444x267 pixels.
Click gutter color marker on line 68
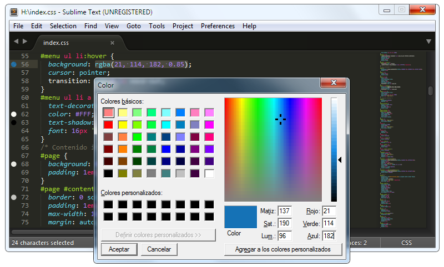[13, 164]
